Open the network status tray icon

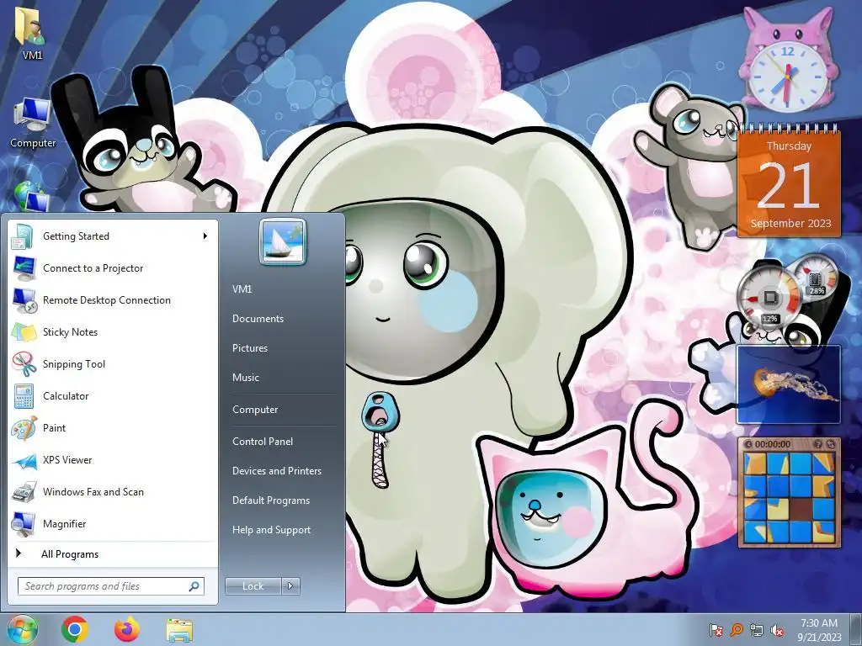point(757,630)
